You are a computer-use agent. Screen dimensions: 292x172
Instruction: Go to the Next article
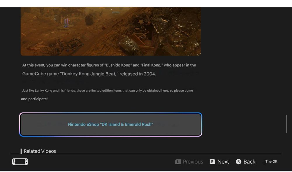coord(223,162)
